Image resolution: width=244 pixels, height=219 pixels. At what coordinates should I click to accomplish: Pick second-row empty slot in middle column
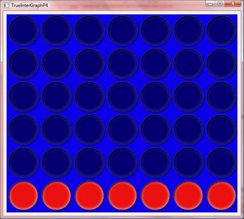pos(123,64)
